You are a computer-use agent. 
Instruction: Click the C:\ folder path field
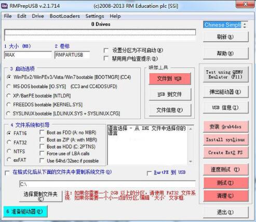click(107, 184)
